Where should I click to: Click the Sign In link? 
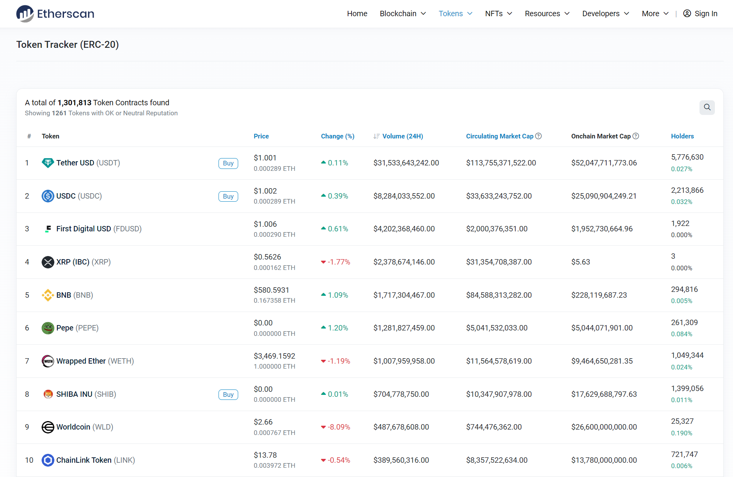tap(700, 13)
